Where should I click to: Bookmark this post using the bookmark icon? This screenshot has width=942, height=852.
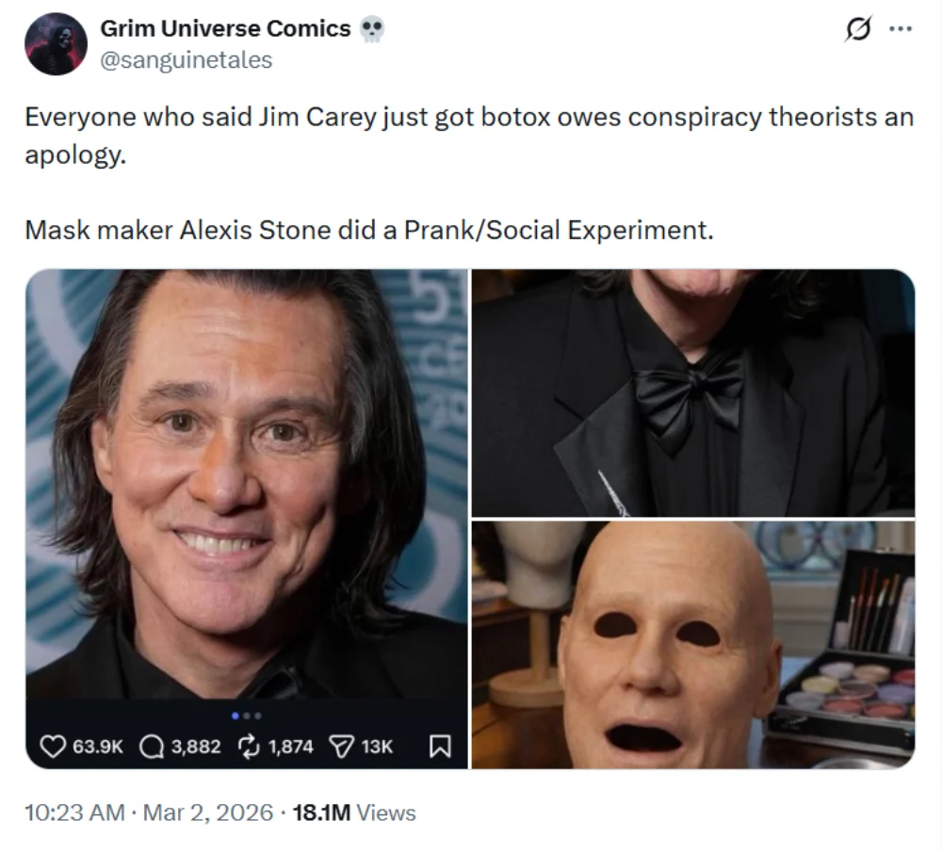(439, 747)
